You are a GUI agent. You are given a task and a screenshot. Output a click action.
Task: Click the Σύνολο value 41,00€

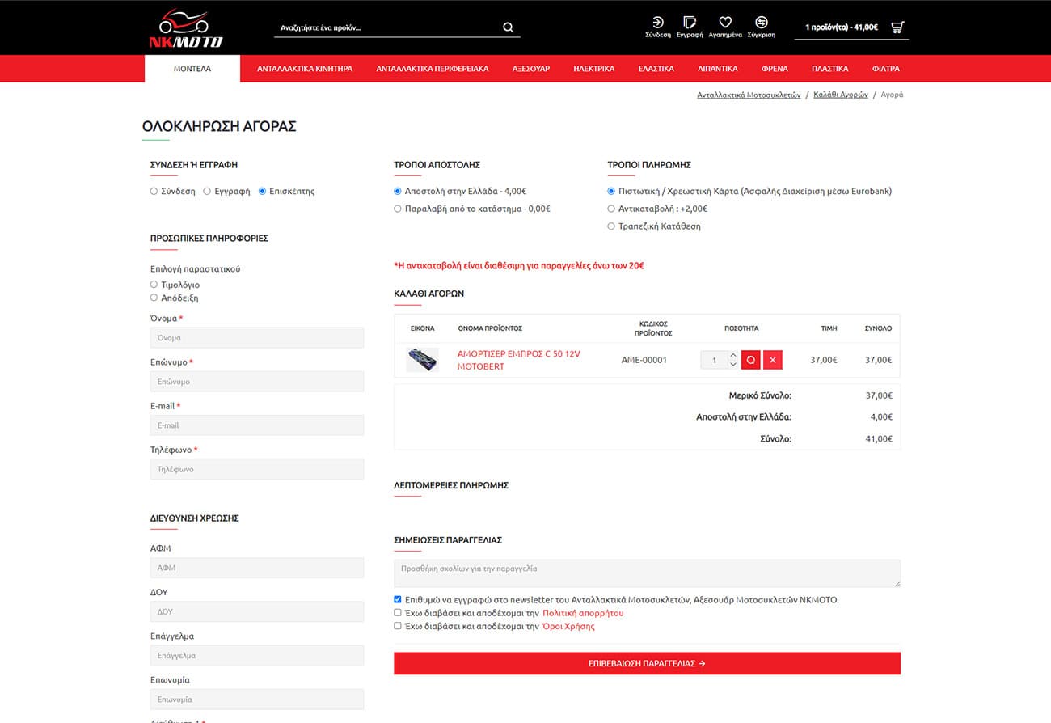tap(879, 439)
